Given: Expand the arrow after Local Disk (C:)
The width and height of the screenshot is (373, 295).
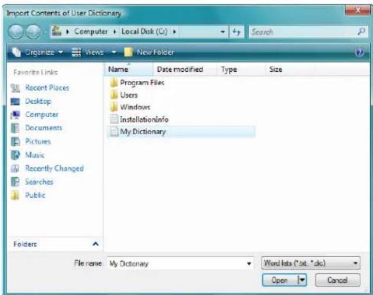Looking at the screenshot, I should click(175, 31).
